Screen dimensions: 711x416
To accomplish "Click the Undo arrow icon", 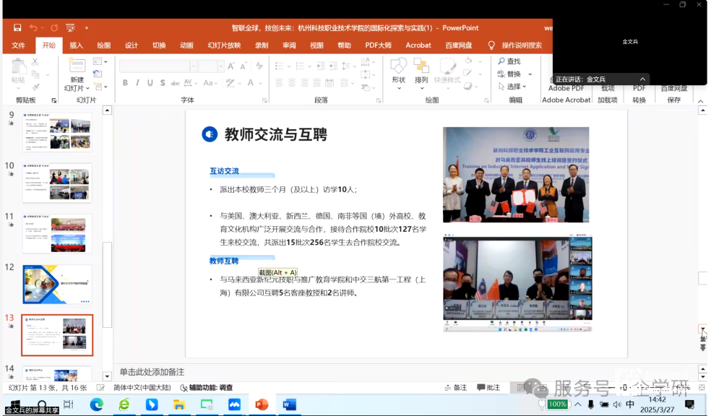I will coord(33,28).
